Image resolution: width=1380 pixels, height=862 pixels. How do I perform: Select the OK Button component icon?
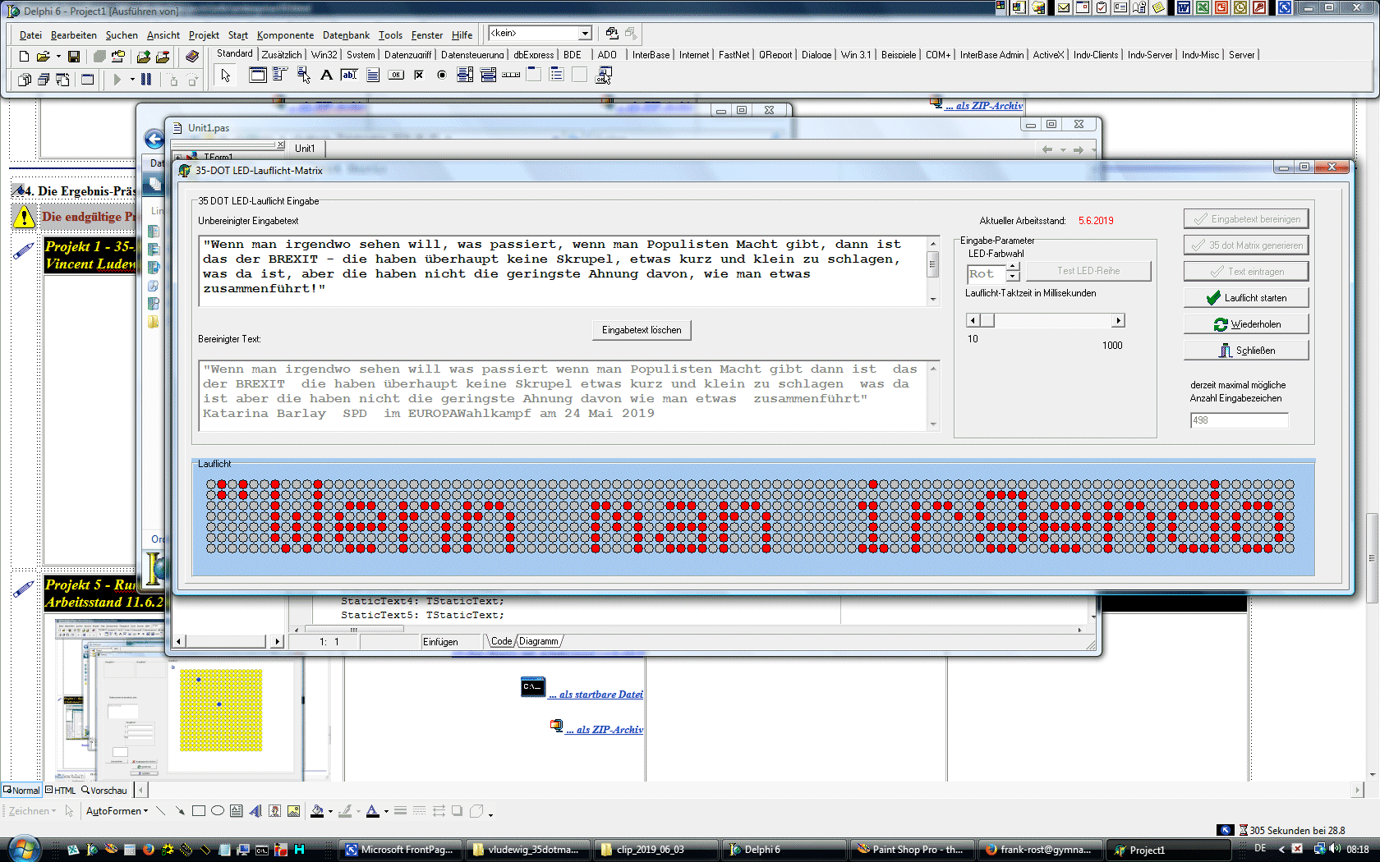(x=396, y=76)
